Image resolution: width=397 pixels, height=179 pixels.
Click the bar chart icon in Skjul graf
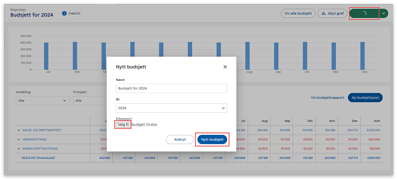click(x=323, y=14)
